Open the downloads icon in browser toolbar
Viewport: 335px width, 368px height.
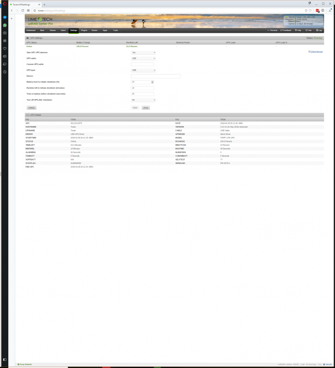(330, 11)
